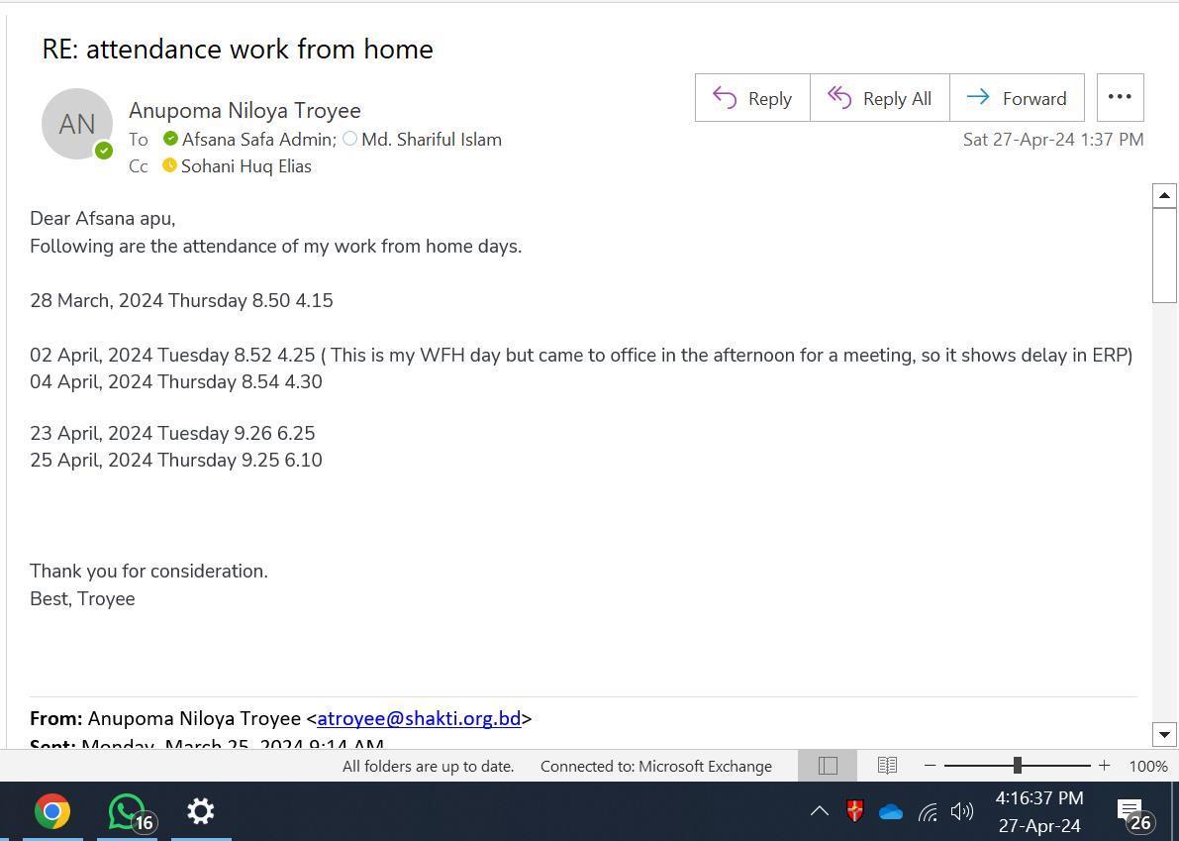Screen dimensions: 1179x841
Task: Open the Wi-Fi network tray icon
Action: click(928, 812)
